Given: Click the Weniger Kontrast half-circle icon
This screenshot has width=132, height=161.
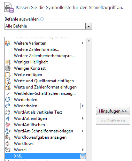Looking at the screenshot, I should click(x=8, y=68).
